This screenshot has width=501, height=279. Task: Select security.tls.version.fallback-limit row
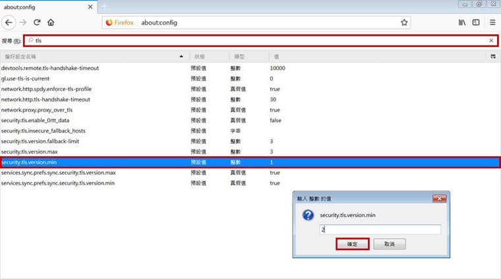(250, 141)
